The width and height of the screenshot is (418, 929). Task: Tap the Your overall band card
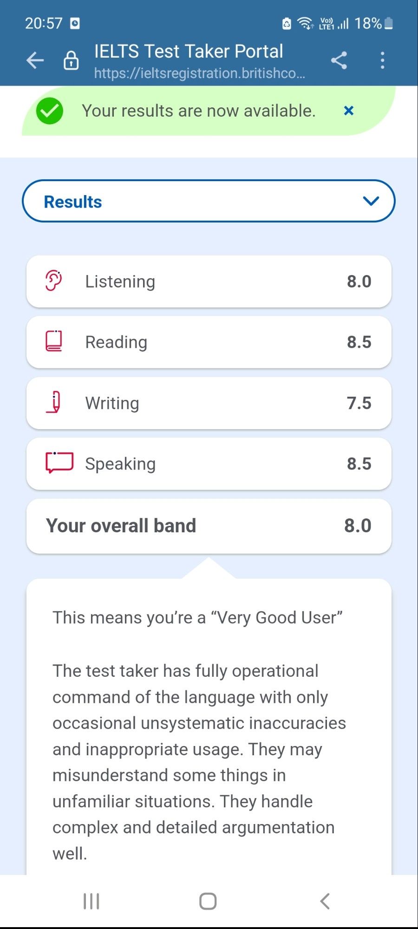click(x=209, y=526)
